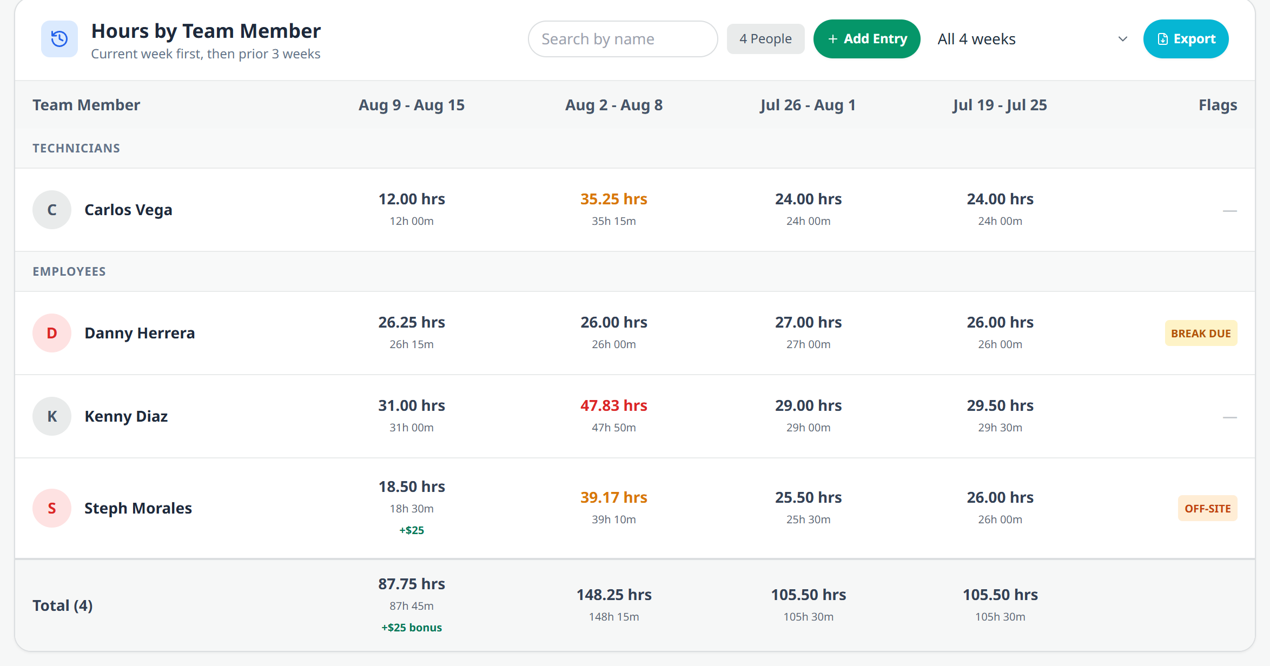Click Steph Morales's 18.50 hrs cell

point(412,487)
